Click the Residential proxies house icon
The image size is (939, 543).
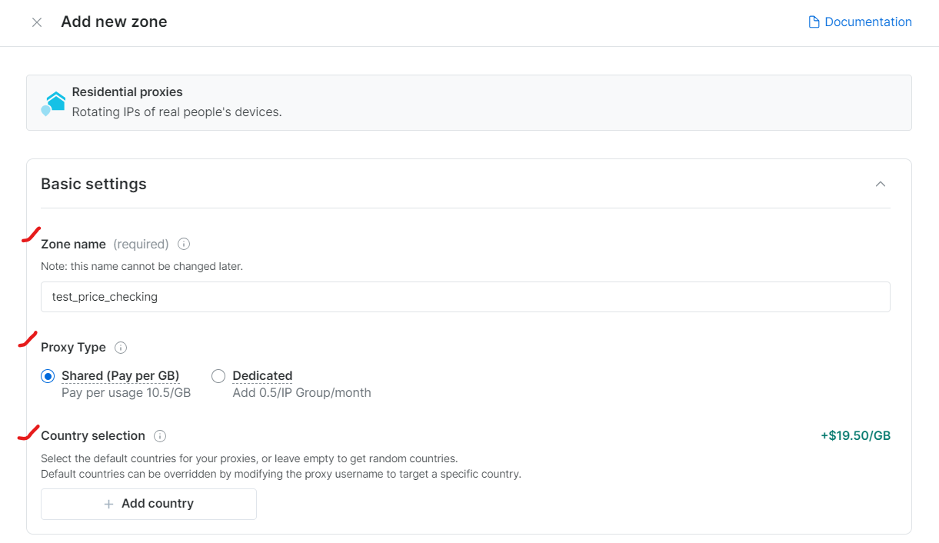tap(54, 102)
